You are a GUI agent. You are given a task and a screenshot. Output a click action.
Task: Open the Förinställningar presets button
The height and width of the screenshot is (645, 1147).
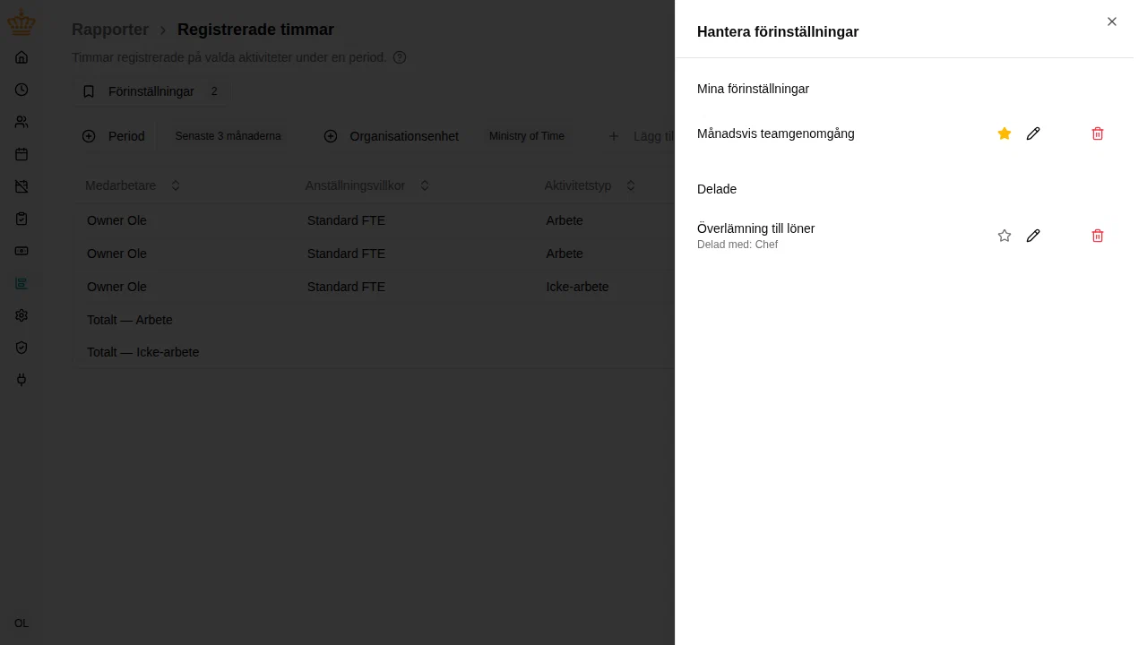(151, 91)
